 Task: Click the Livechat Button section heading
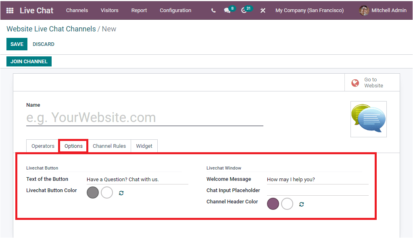coord(42,168)
